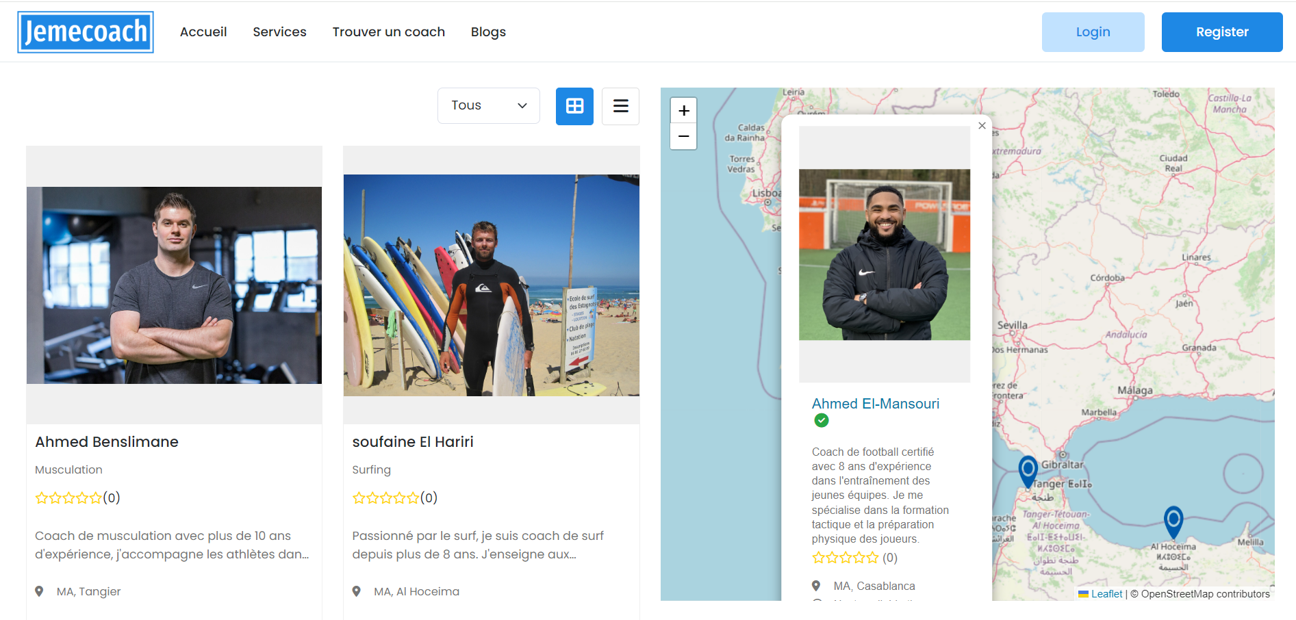The width and height of the screenshot is (1296, 620).
Task: Open the Tous filter dropdown
Action: tap(488, 105)
